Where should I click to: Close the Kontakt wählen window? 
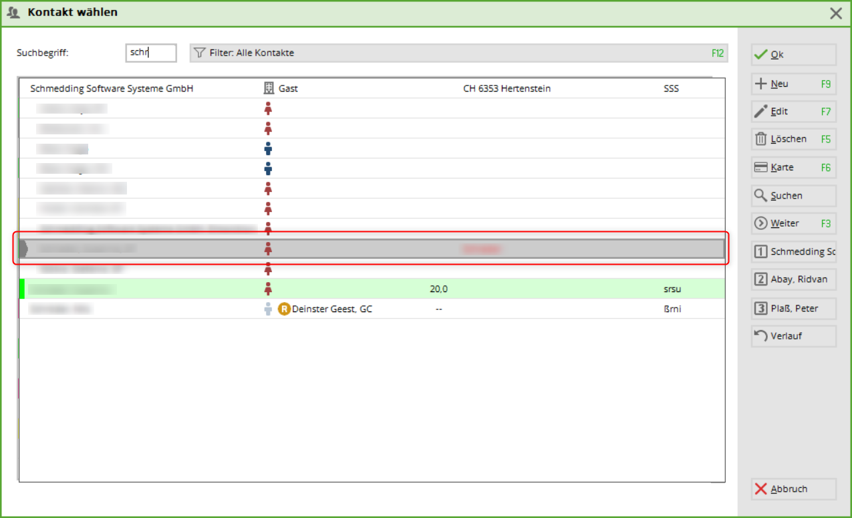tap(835, 13)
